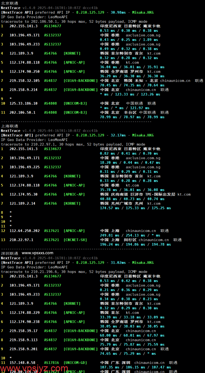Select hop IP 103.196.49.225

(24, 167)
